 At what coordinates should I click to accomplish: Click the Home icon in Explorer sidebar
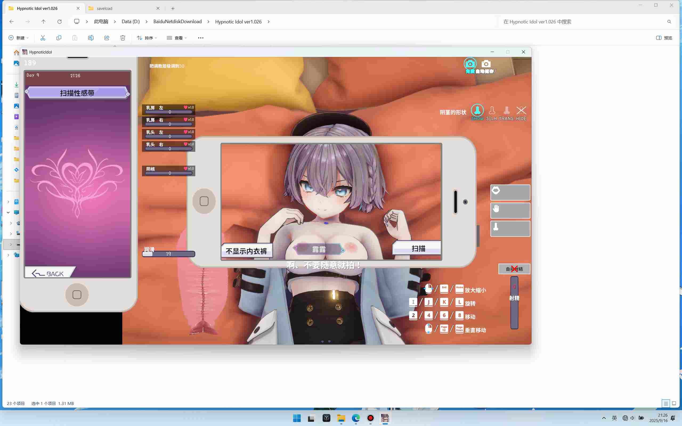coord(16,53)
